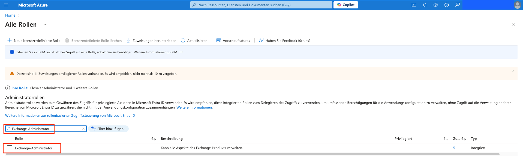Screen dimensions: 523x157
Task: Click sort arrows next to Privilegiert
Action: click(x=446, y=139)
